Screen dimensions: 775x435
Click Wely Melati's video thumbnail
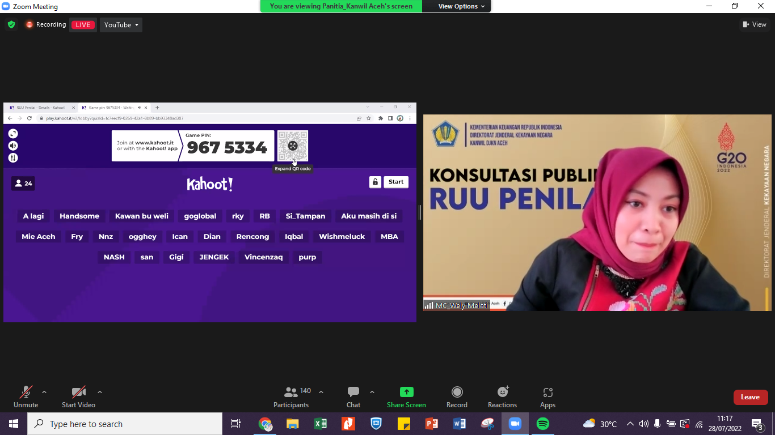coord(597,212)
